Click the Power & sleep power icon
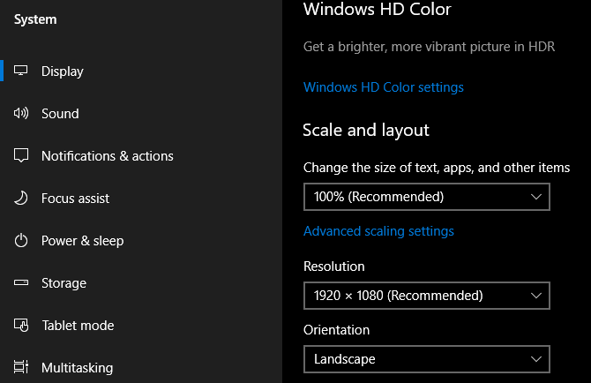 click(x=22, y=241)
